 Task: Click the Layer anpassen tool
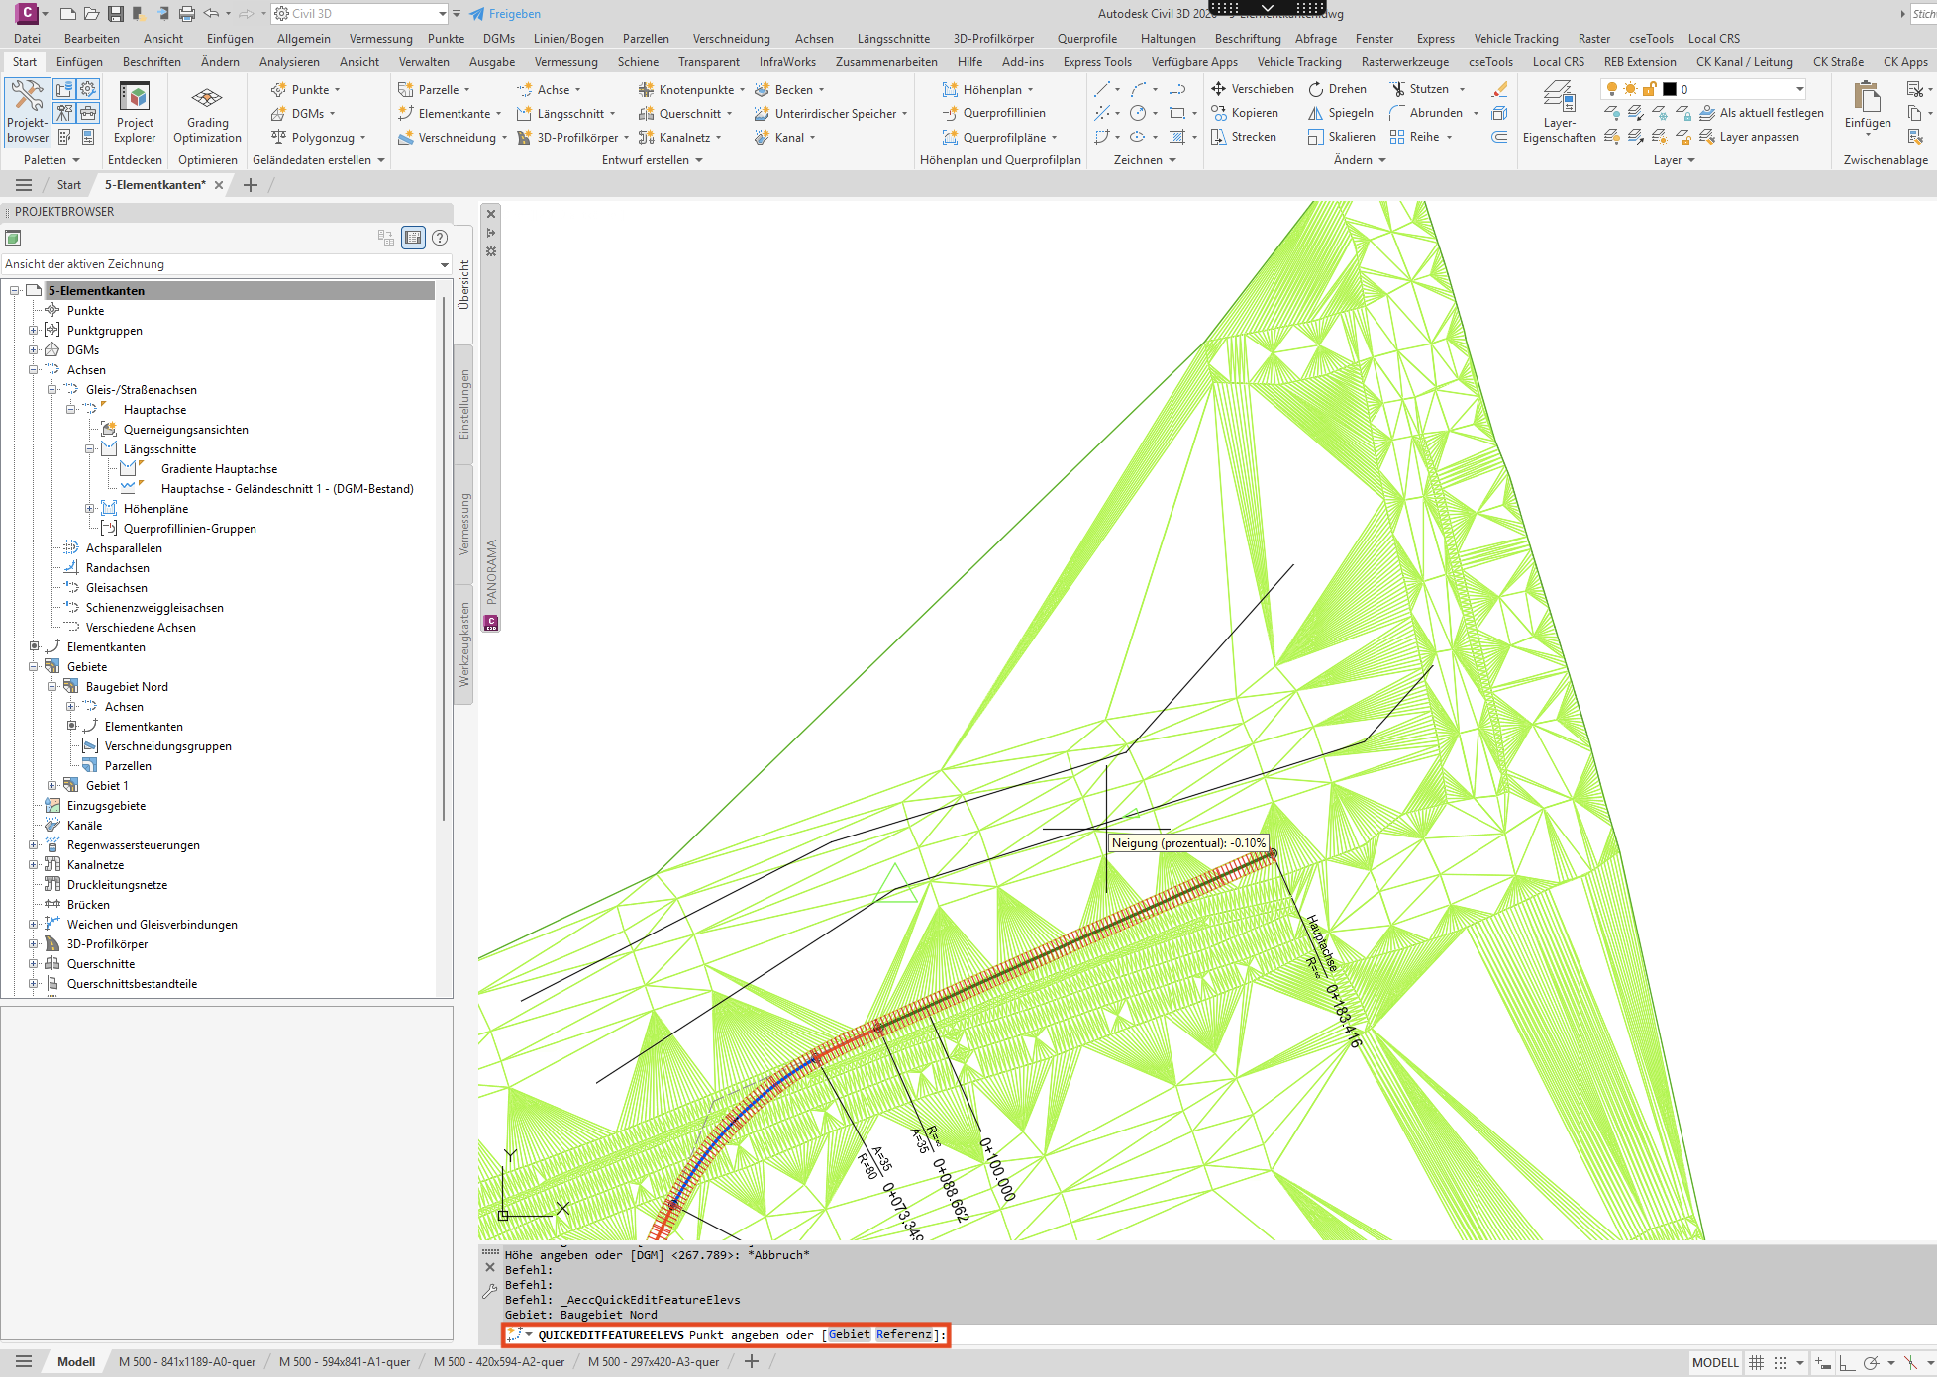[1750, 137]
